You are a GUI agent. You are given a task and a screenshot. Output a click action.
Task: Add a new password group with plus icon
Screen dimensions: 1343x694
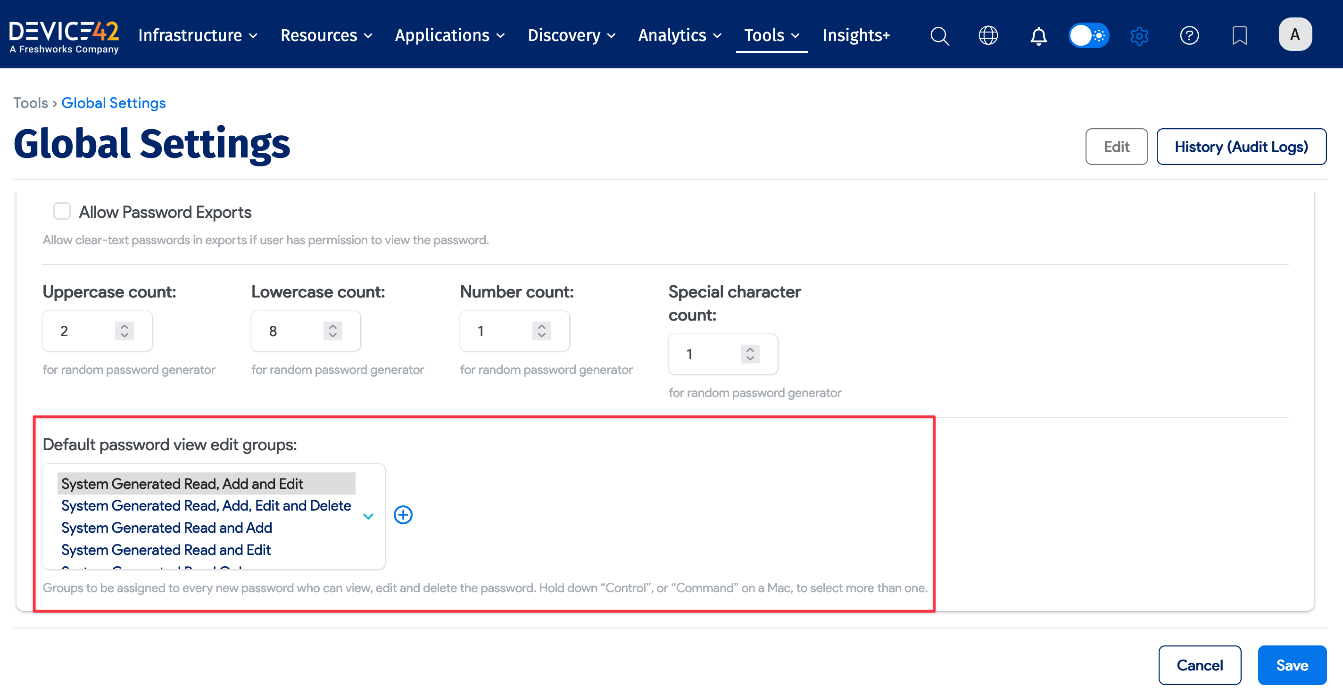(403, 515)
